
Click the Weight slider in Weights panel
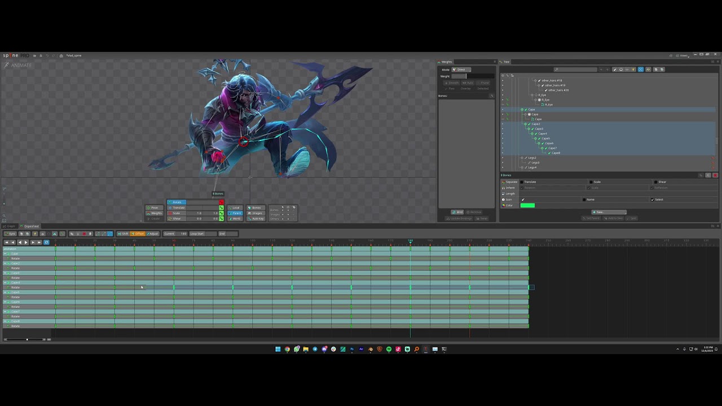pyautogui.click(x=473, y=76)
